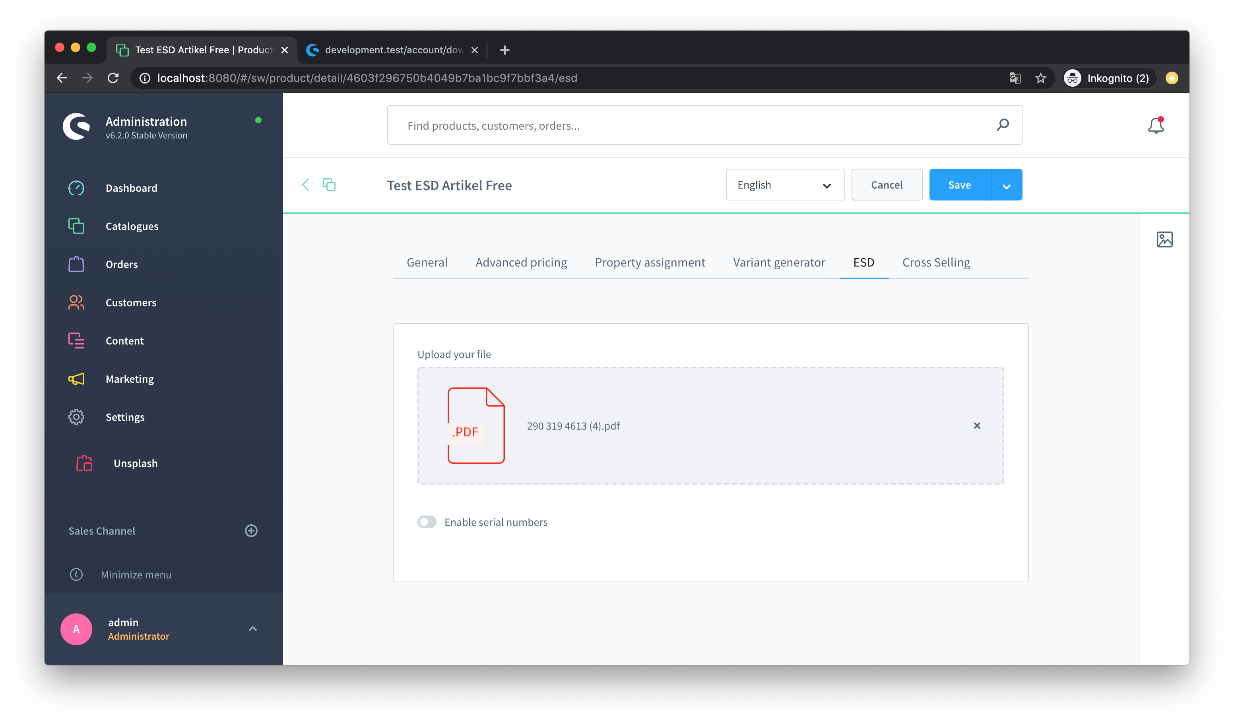The height and width of the screenshot is (724, 1234).
Task: Click the Unsplash plugin icon
Action: pos(84,463)
